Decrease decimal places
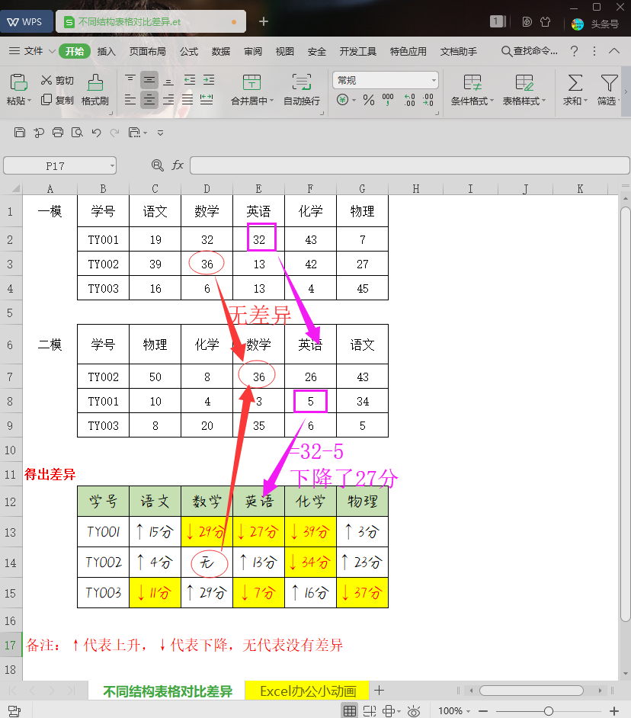Image resolution: width=631 pixels, height=718 pixels. [x=428, y=100]
